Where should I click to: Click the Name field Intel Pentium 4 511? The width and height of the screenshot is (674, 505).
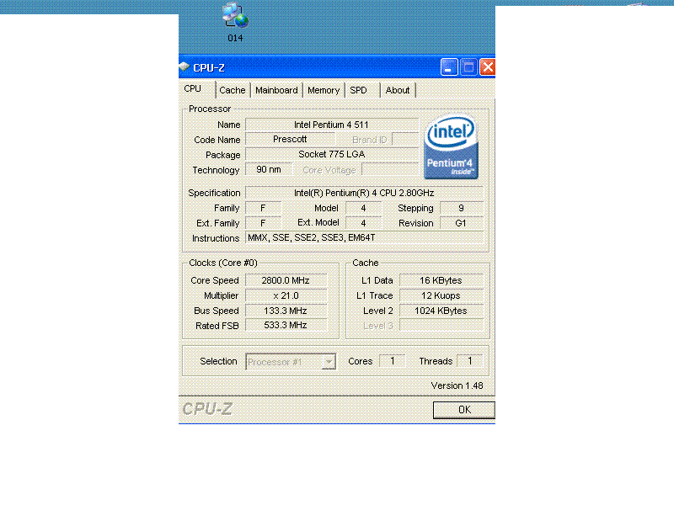click(x=331, y=125)
